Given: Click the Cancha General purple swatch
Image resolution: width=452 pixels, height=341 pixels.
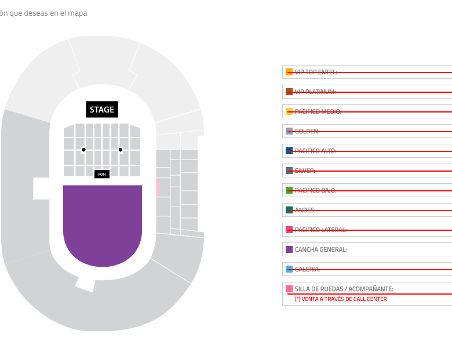Looking at the screenshot, I should (x=289, y=249).
